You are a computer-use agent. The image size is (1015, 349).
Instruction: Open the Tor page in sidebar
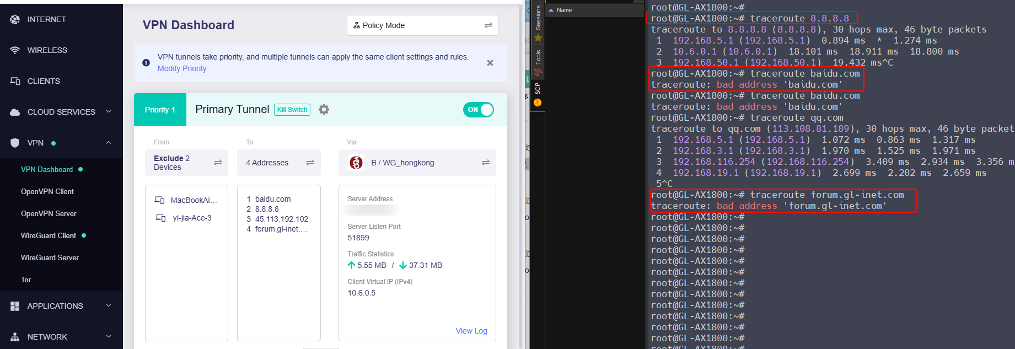[x=26, y=280]
